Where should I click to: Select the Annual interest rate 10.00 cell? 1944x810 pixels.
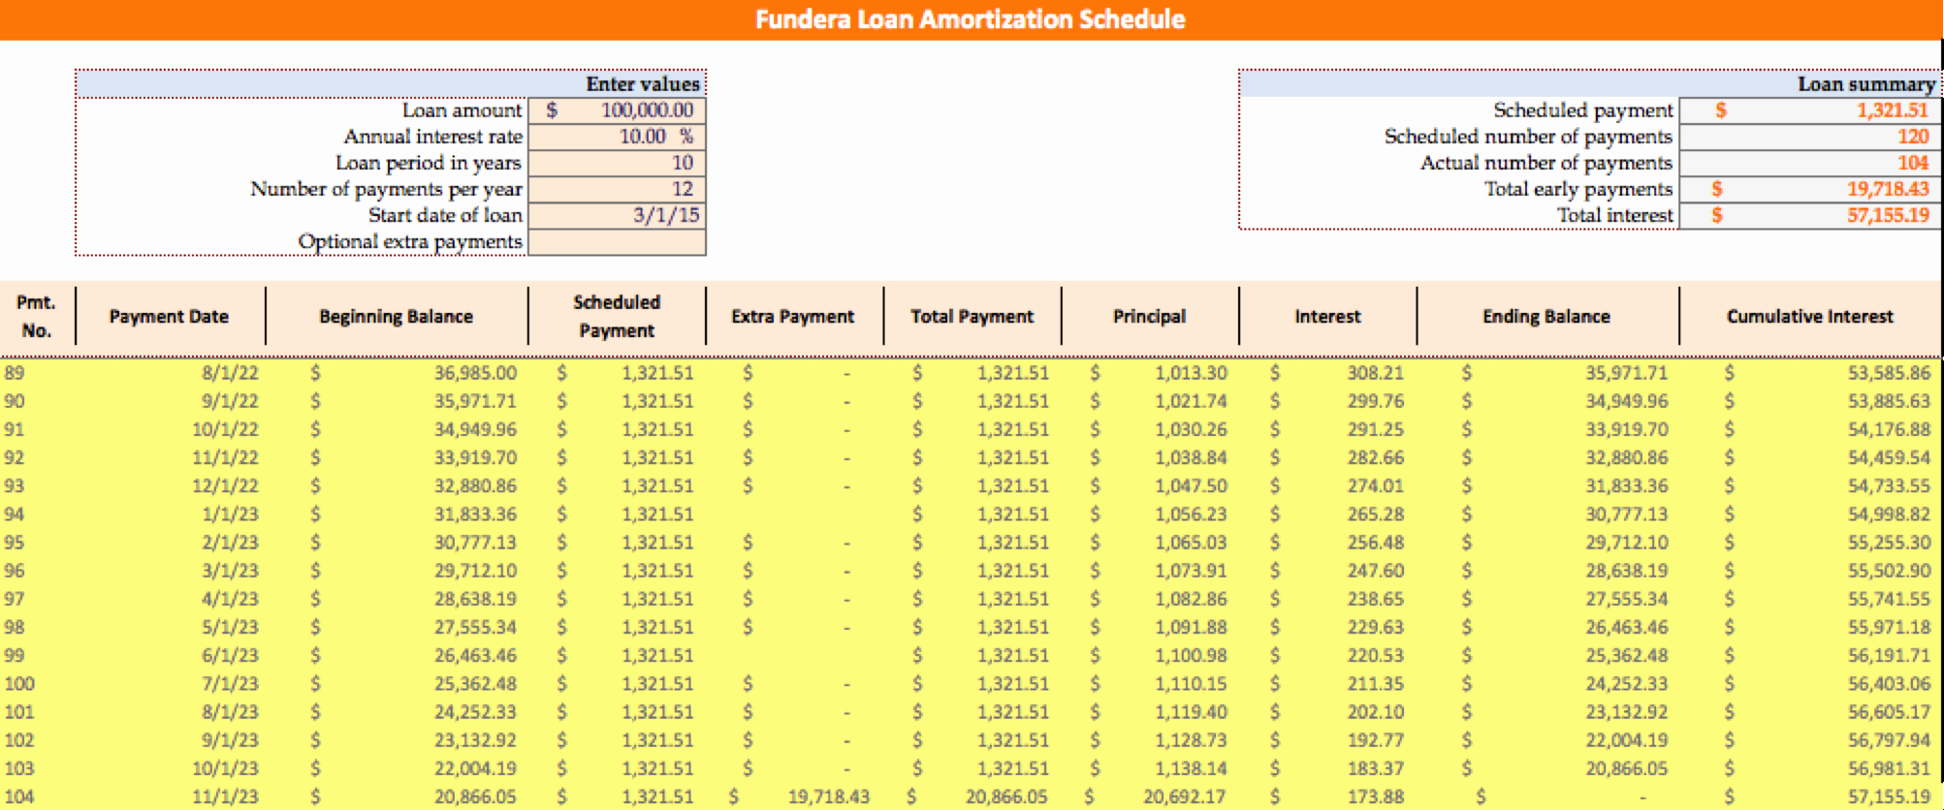(x=617, y=137)
